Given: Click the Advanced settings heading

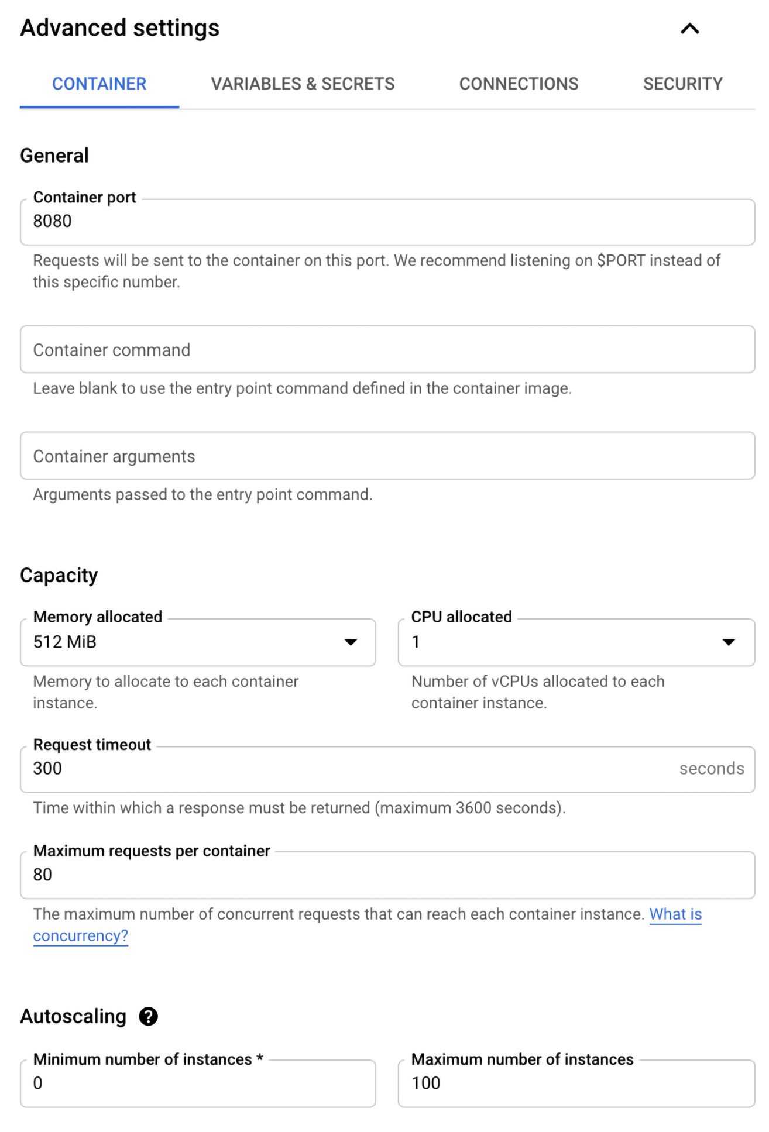Looking at the screenshot, I should [120, 28].
